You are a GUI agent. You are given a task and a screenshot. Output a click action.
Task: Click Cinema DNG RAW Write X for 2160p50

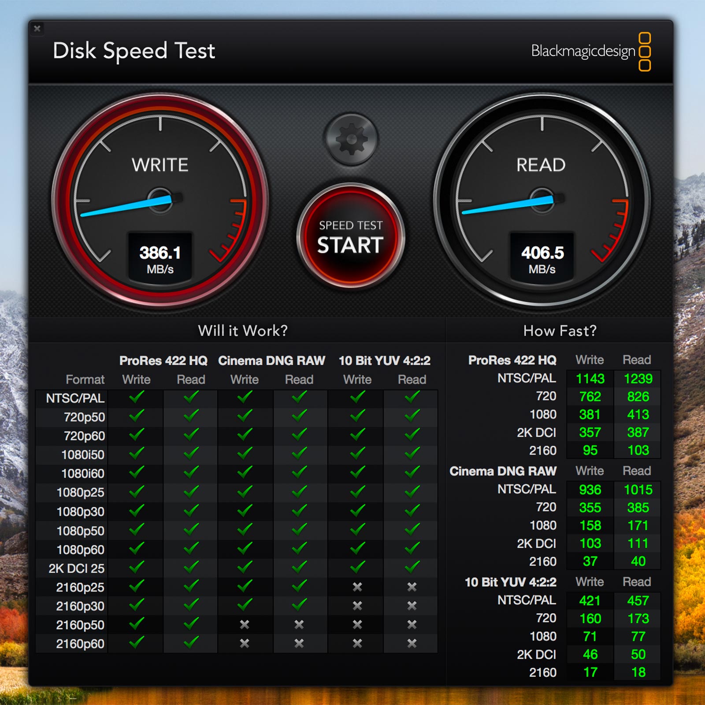(245, 624)
